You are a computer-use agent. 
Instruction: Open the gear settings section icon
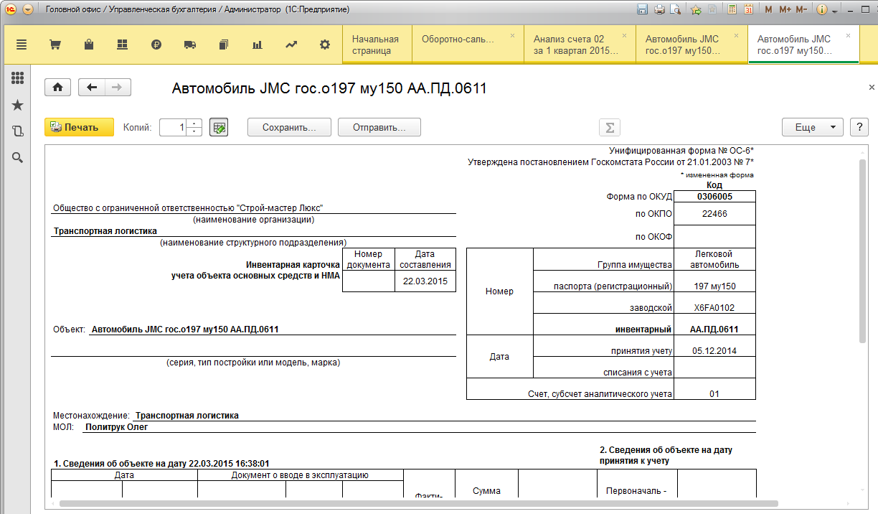click(x=324, y=45)
